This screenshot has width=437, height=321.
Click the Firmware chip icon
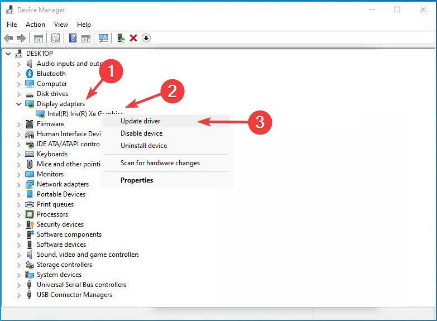tap(30, 124)
